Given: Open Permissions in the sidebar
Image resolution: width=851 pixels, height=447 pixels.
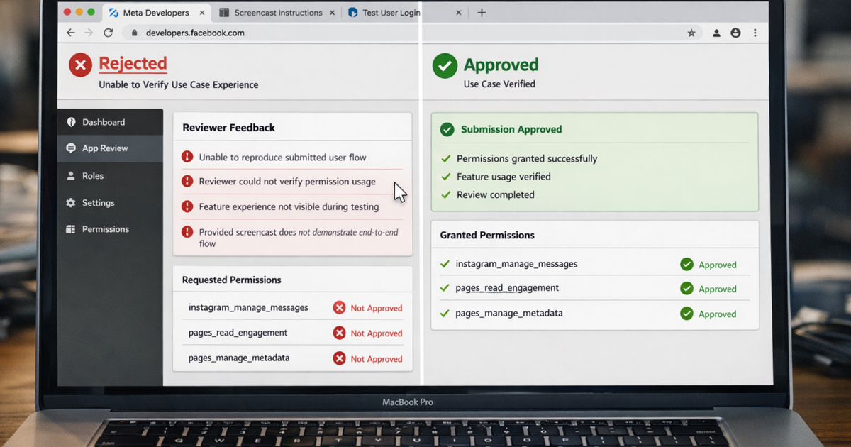Looking at the screenshot, I should [110, 229].
